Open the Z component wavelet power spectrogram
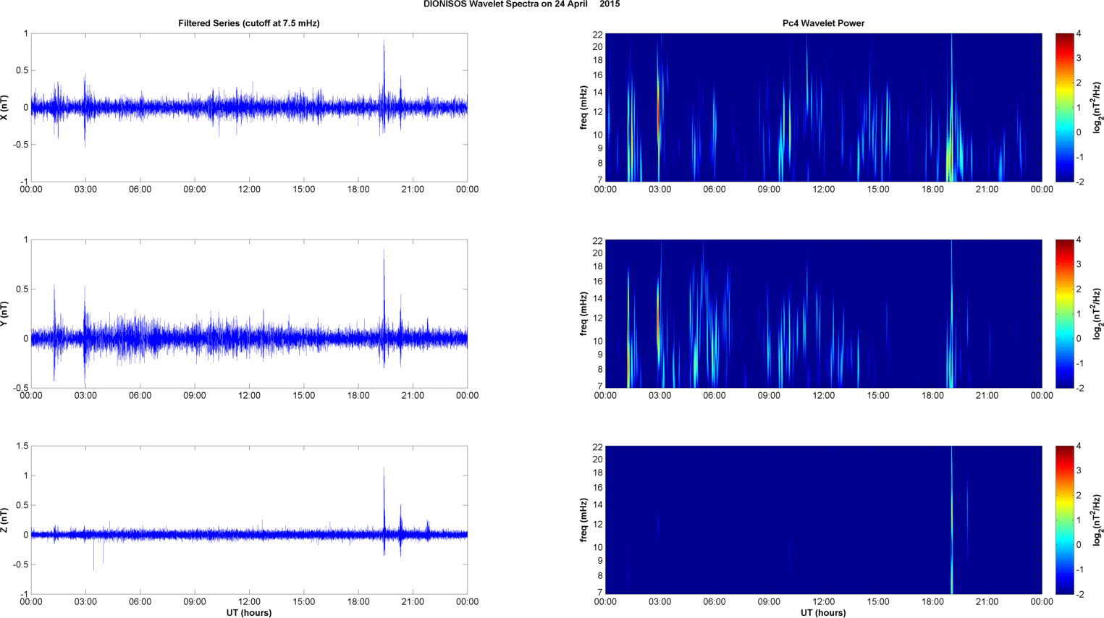This screenshot has height=618, width=1104. click(x=823, y=520)
